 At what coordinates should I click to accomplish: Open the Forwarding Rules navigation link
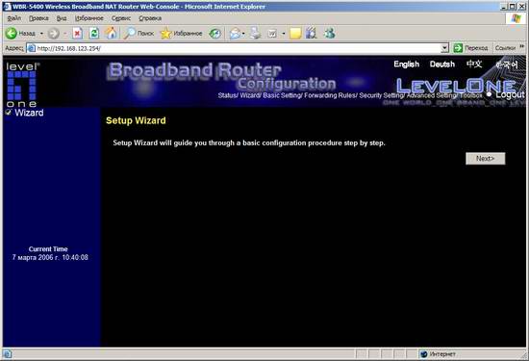[330, 95]
